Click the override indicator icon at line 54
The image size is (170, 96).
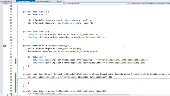tap(5, 46)
